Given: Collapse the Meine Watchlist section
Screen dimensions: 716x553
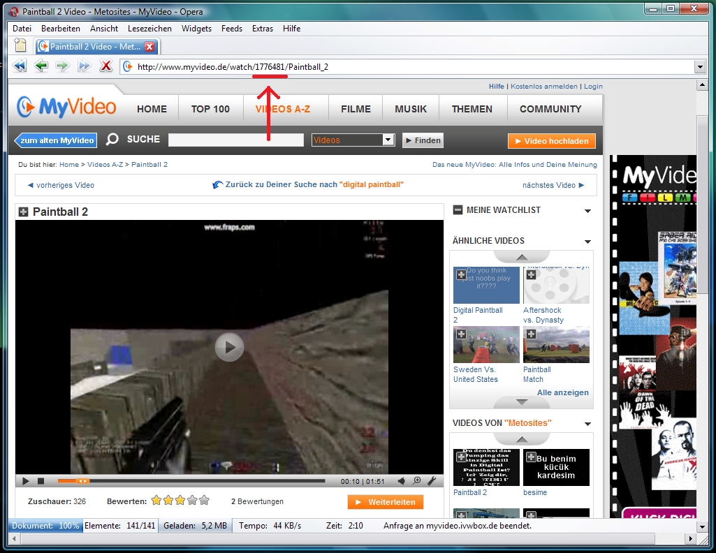Looking at the screenshot, I should 458,210.
